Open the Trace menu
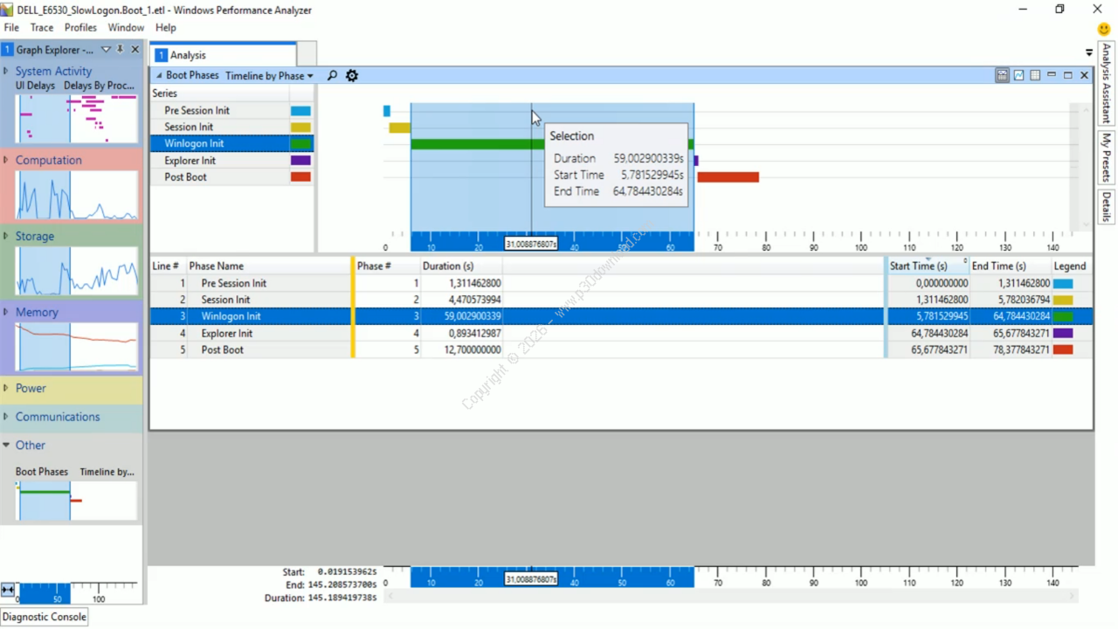Image resolution: width=1118 pixels, height=629 pixels. click(x=42, y=28)
